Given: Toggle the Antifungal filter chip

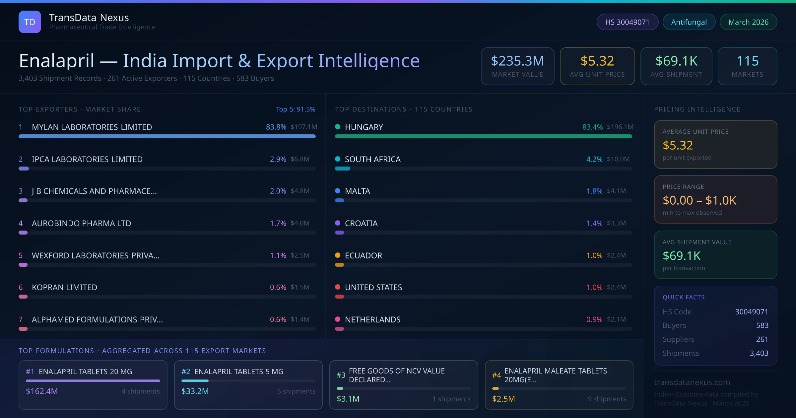Looking at the screenshot, I should 689,22.
